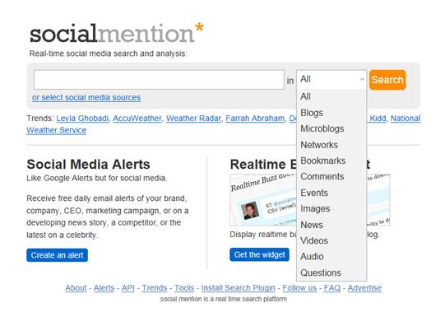Select Images in the dropdown list
The height and width of the screenshot is (326, 445).
pos(331,209)
